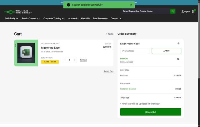Click the quantity value 1 field
Viewport: 200px width, 127px height.
(x=69, y=60)
